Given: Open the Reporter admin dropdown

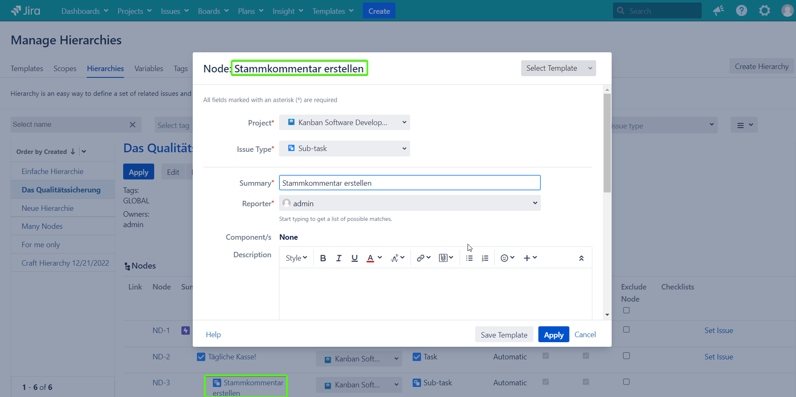Looking at the screenshot, I should coord(409,203).
